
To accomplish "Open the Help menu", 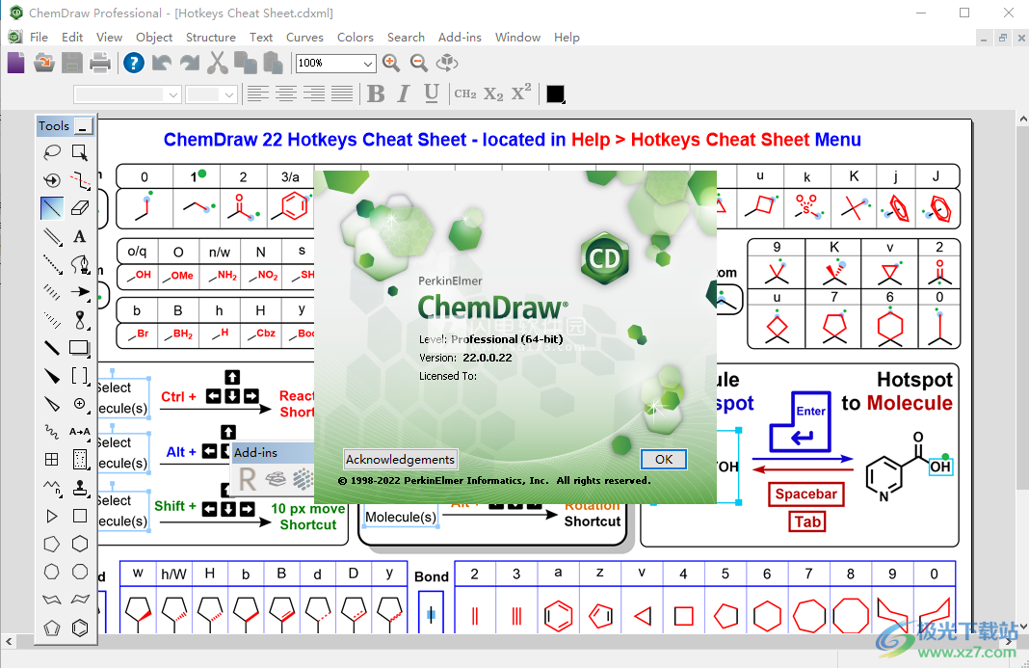I will (x=567, y=38).
